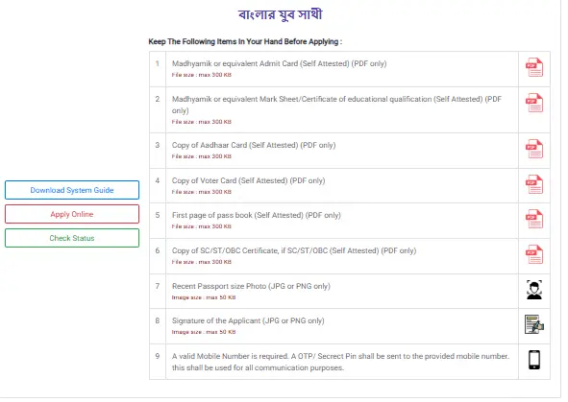The height and width of the screenshot is (402, 568).
Task: Click row number 9 cell
Action: [158, 362]
